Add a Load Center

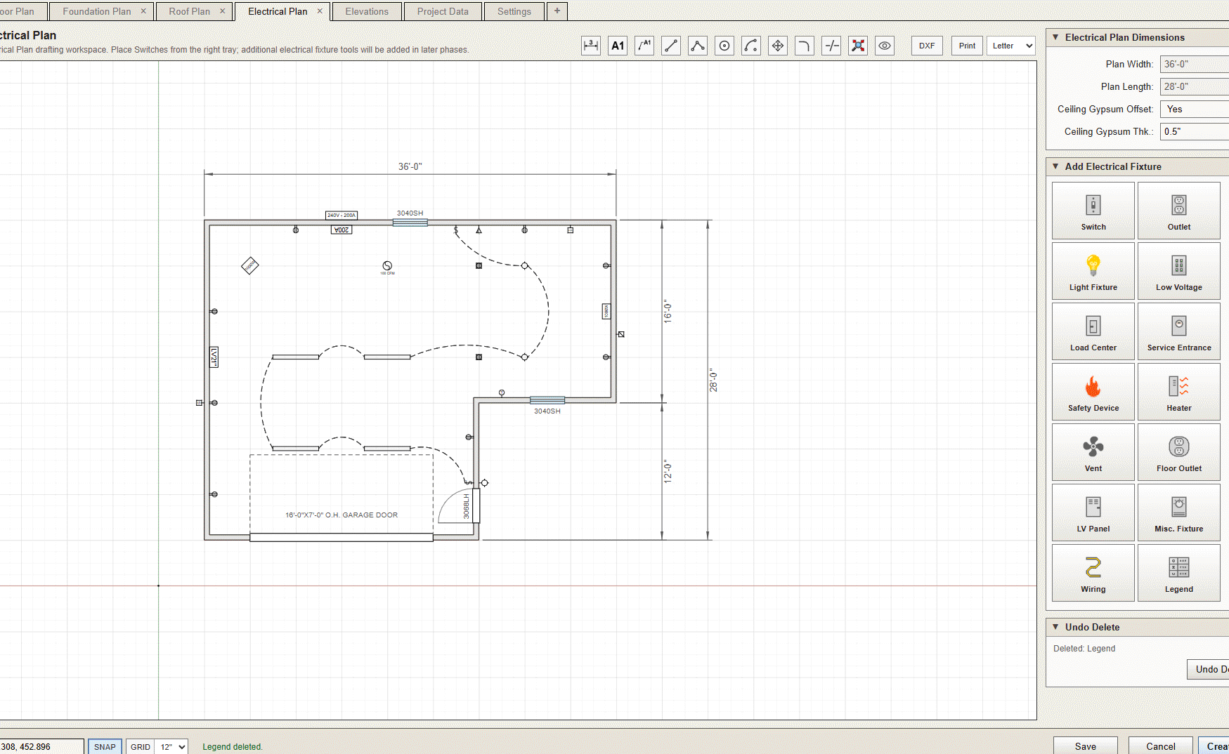click(x=1093, y=331)
